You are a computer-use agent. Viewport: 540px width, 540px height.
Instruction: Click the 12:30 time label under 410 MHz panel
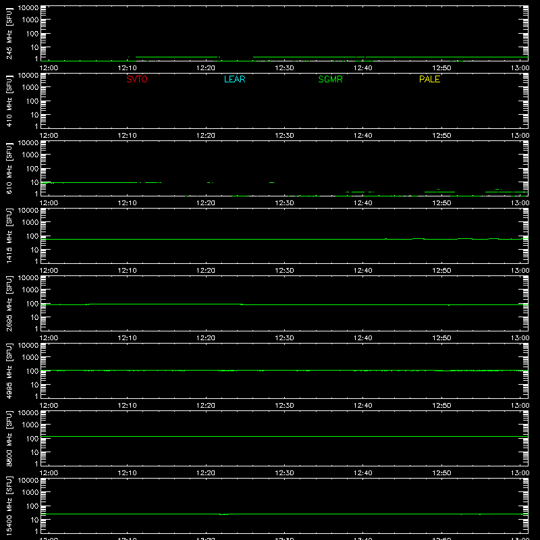point(284,136)
